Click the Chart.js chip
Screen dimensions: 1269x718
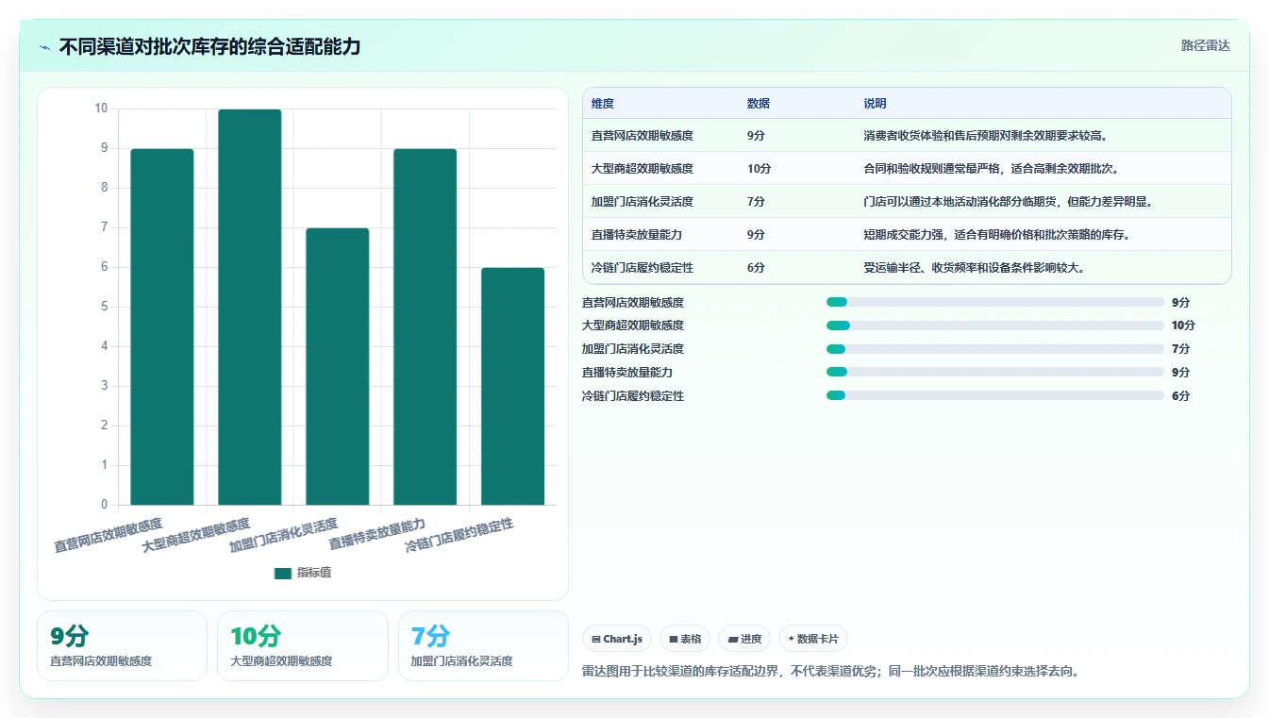[617, 639]
